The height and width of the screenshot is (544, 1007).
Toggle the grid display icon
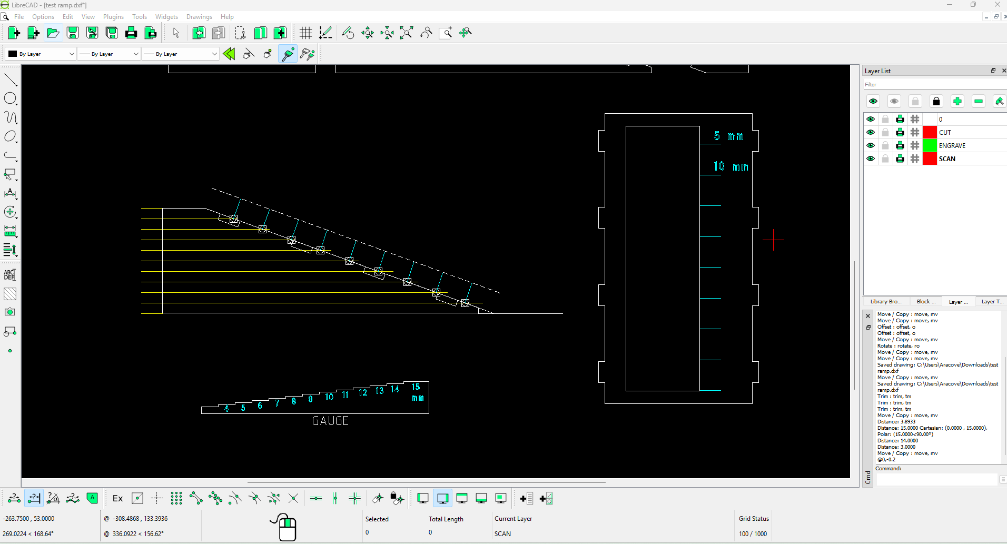305,33
